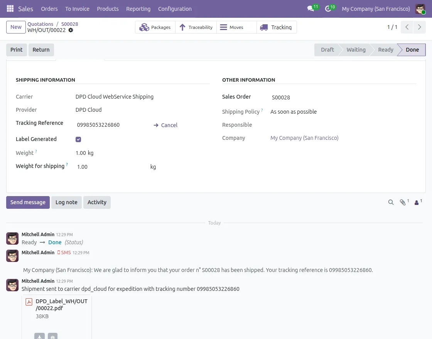Toggle the Label Generated checkbox

(x=78, y=139)
